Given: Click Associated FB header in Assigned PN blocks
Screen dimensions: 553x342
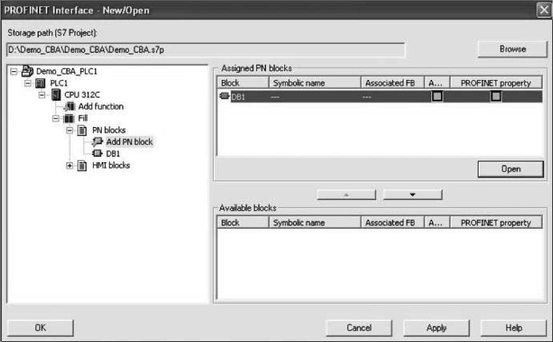Looking at the screenshot, I should tap(393, 83).
